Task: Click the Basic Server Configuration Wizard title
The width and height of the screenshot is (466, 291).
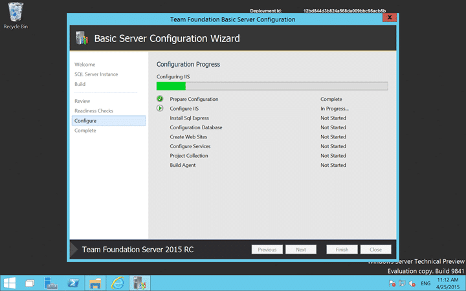Action: click(167, 38)
